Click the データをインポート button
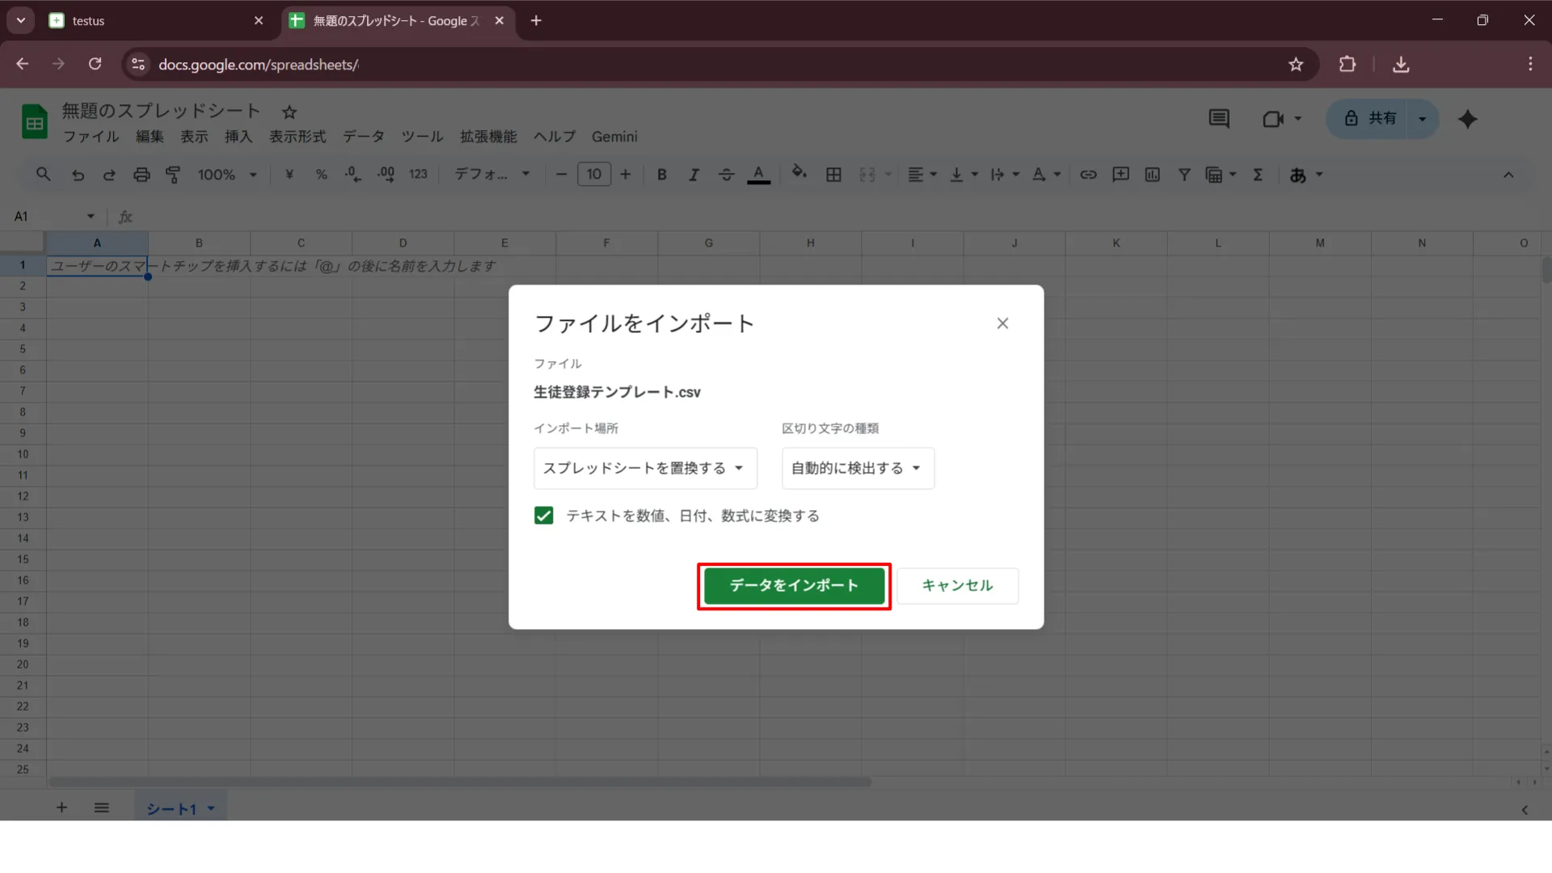The image size is (1552, 873). click(x=794, y=585)
